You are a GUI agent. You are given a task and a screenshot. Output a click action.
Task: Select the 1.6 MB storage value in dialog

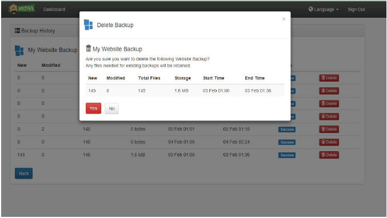pyautogui.click(x=181, y=91)
